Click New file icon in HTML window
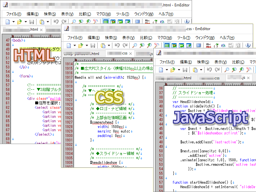 pos(8,22)
